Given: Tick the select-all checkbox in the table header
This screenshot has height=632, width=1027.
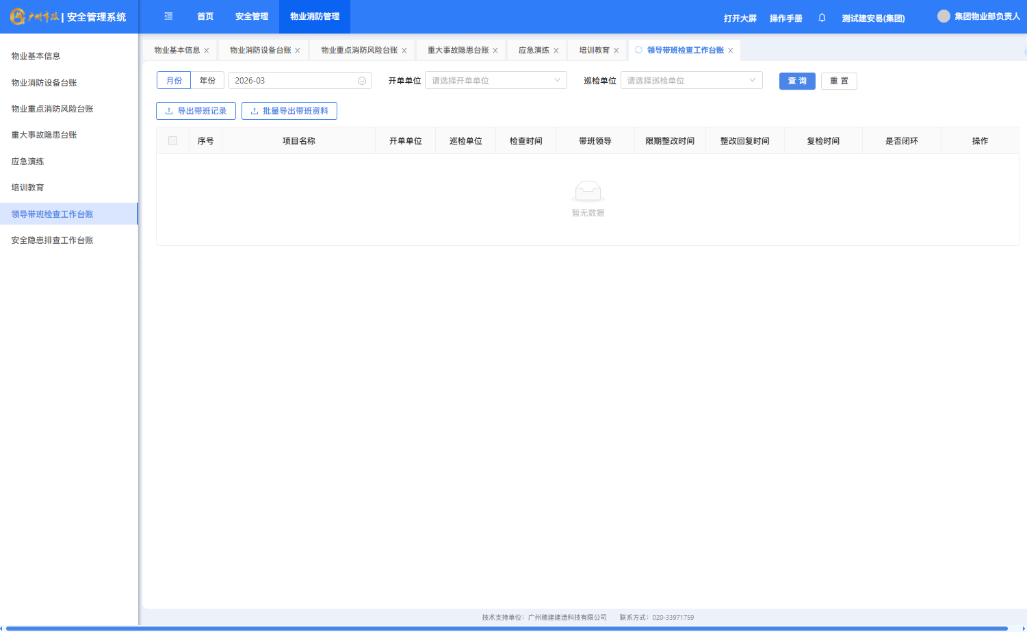Looking at the screenshot, I should [x=172, y=141].
